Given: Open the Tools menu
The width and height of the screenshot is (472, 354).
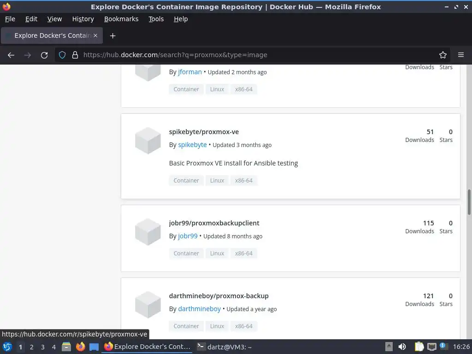Looking at the screenshot, I should [156, 19].
